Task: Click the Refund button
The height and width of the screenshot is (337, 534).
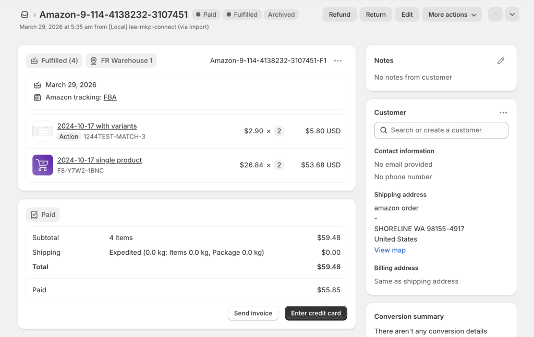Action: coord(339,15)
